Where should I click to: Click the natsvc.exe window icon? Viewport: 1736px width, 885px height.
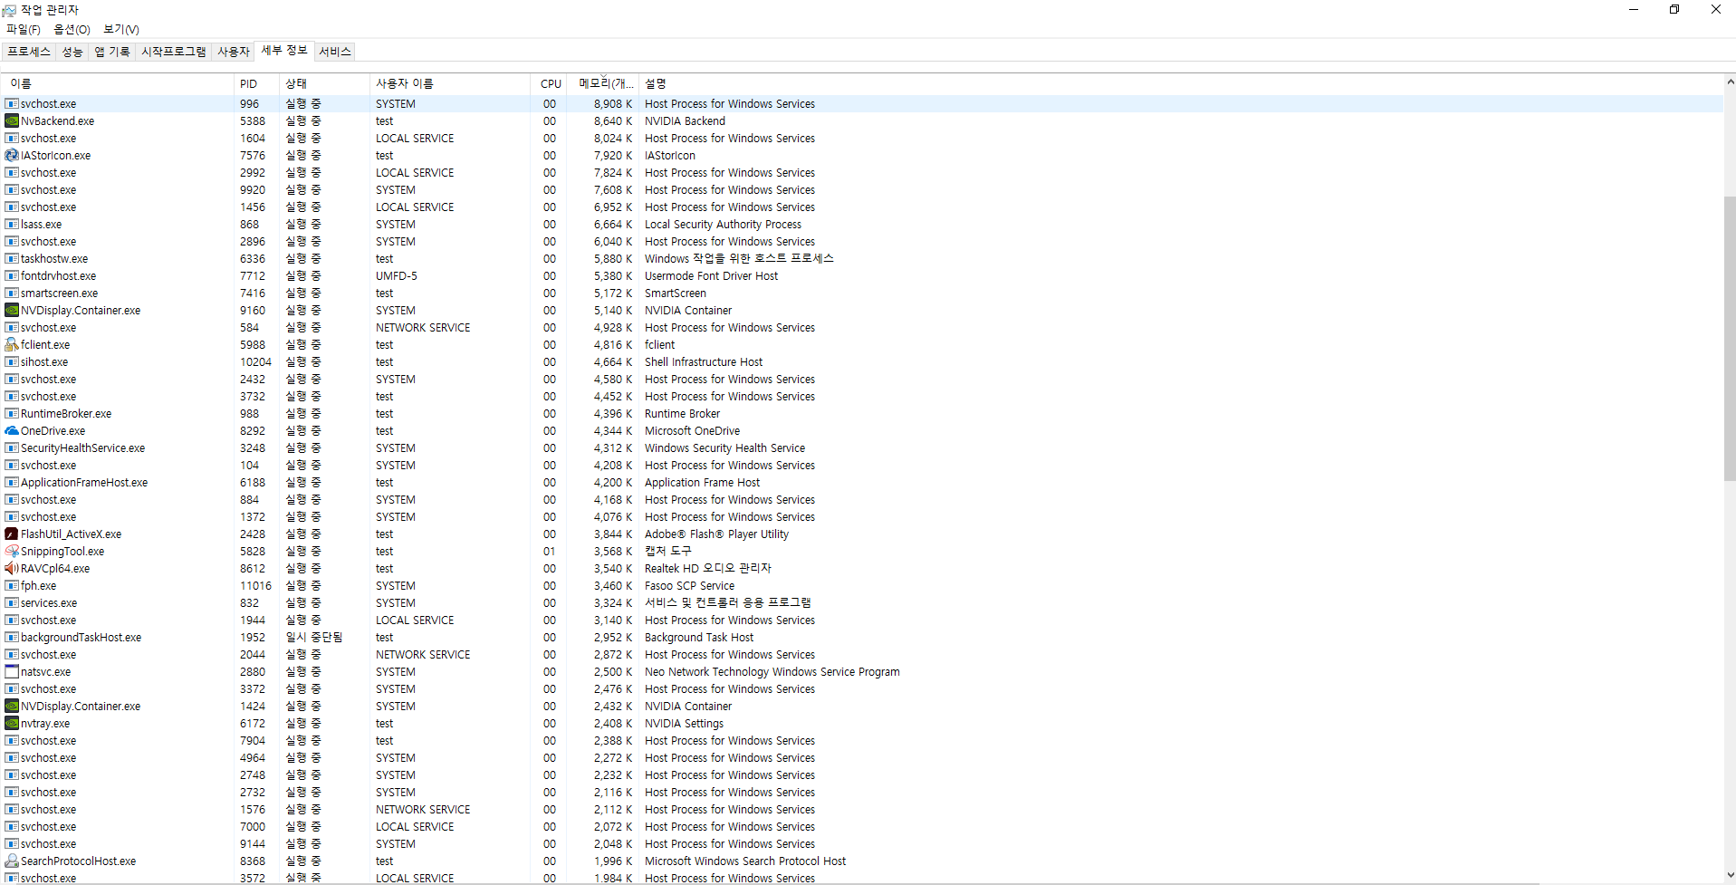[12, 672]
